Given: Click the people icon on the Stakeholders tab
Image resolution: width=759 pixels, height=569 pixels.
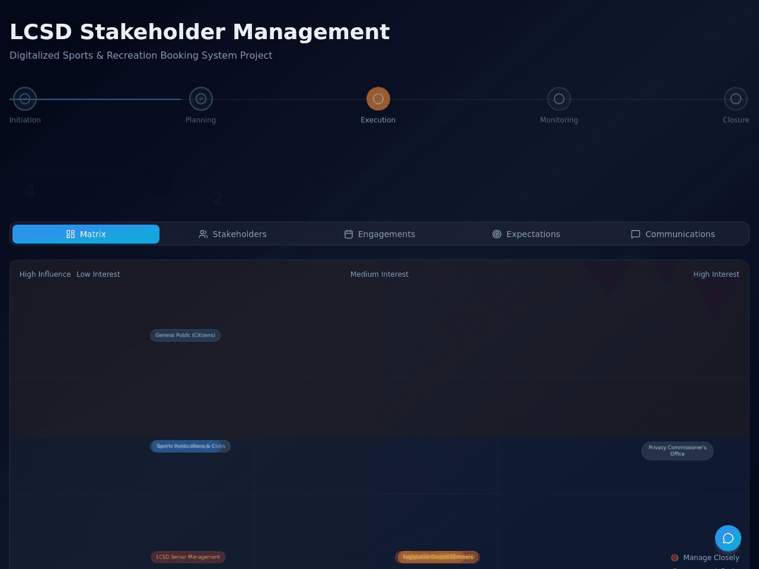Looking at the screenshot, I should pyautogui.click(x=203, y=234).
